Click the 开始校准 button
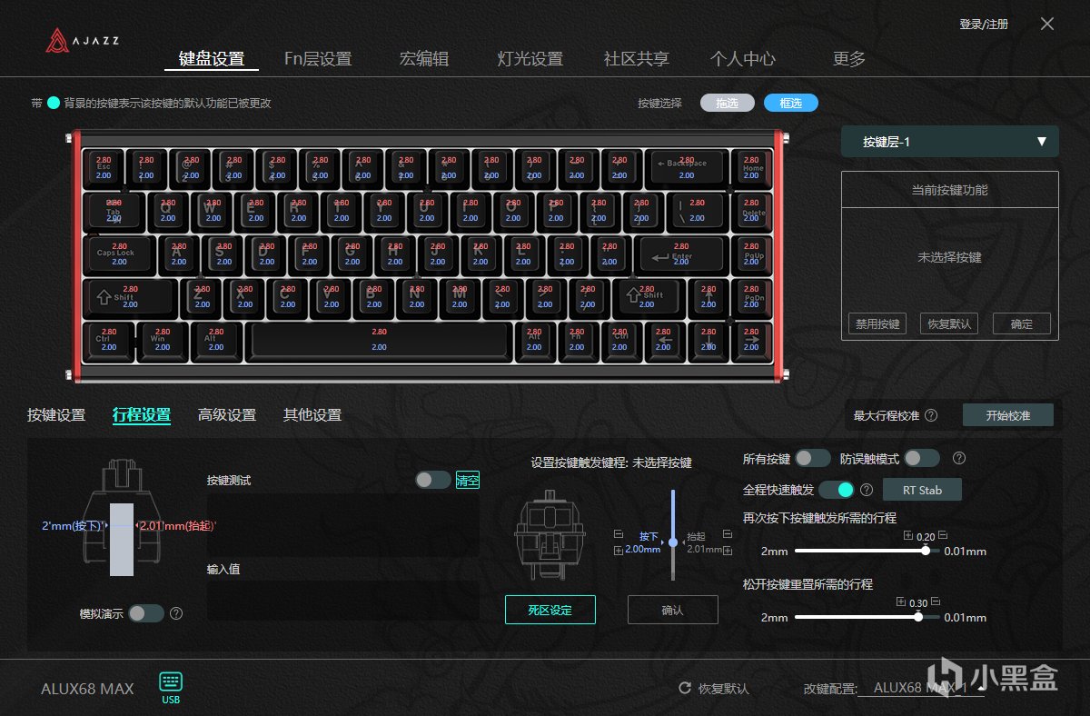The height and width of the screenshot is (716, 1090). pyautogui.click(x=1008, y=415)
